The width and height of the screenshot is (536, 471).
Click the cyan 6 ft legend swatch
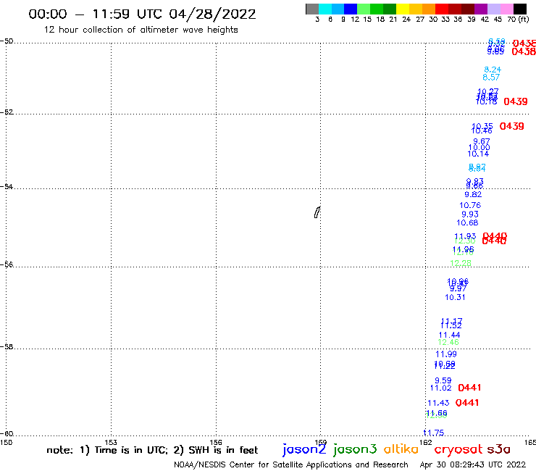click(325, 9)
